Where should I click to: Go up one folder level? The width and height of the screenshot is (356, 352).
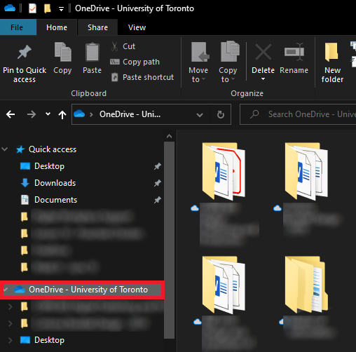tap(62, 114)
